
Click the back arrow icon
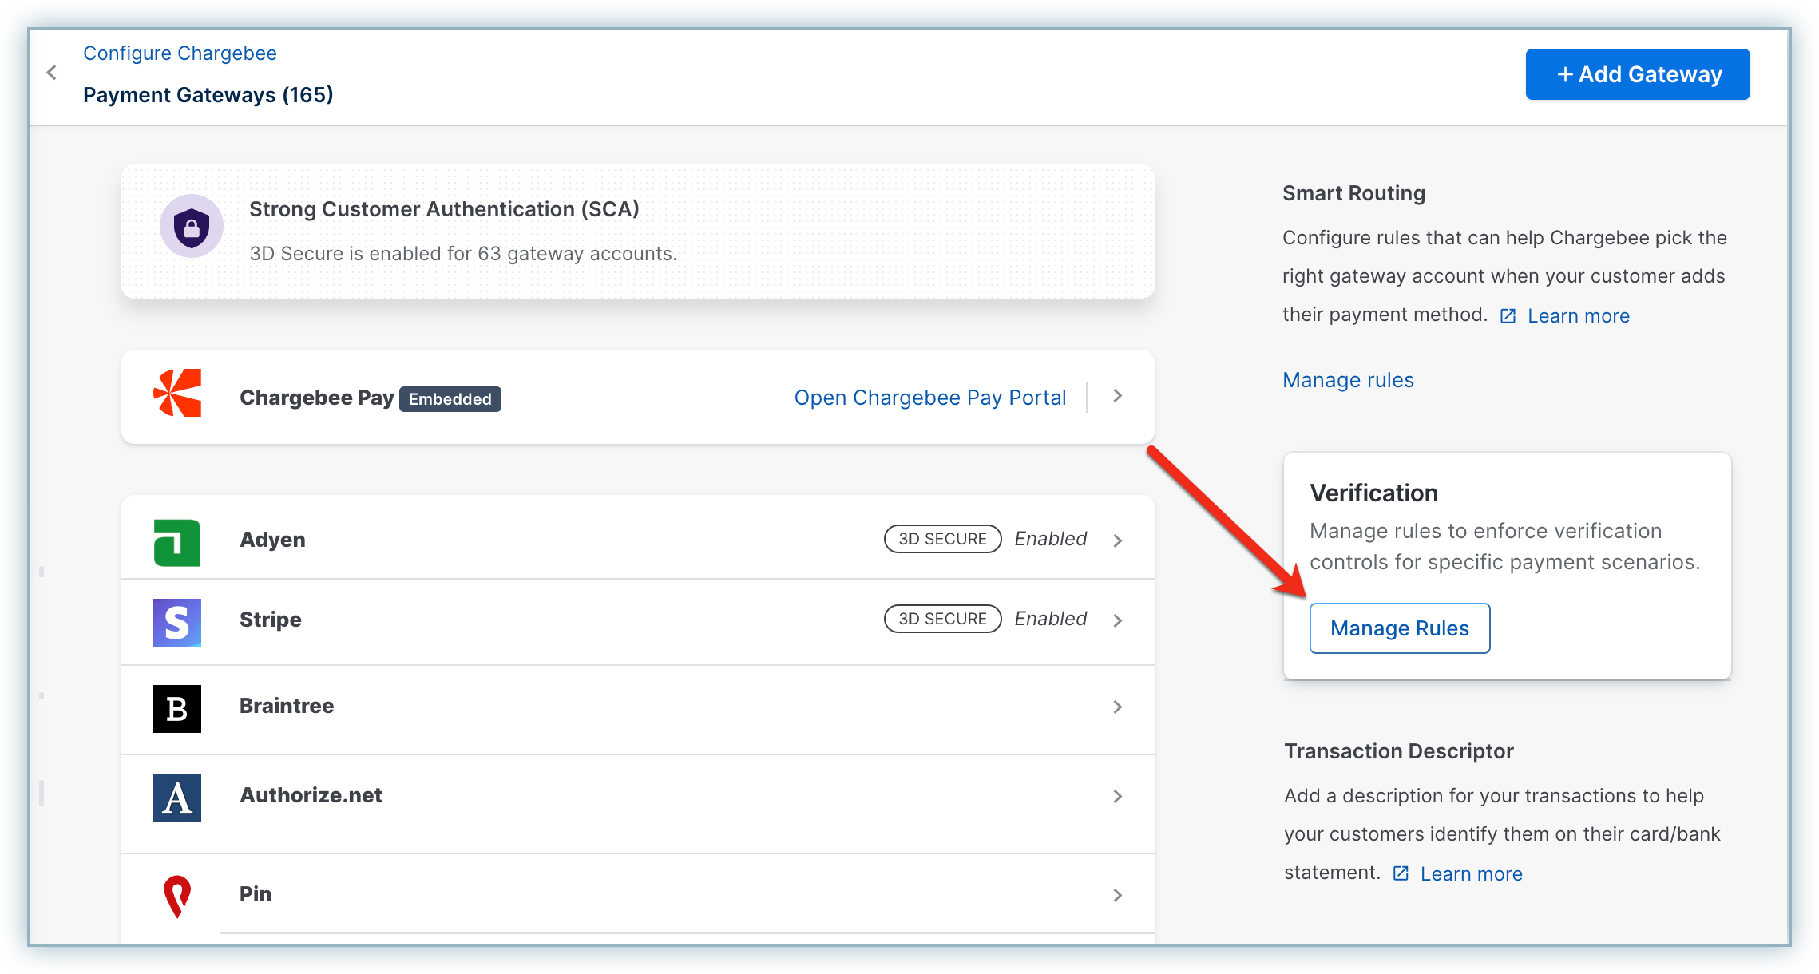[52, 73]
